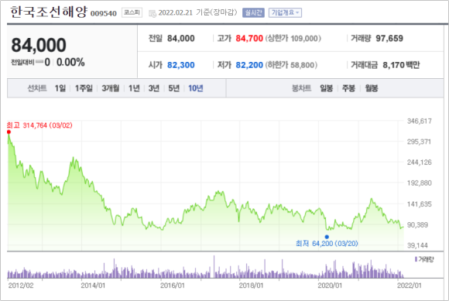449x301 pixels.
Task: Click the 2018/01 axis label
Action: (x=251, y=286)
